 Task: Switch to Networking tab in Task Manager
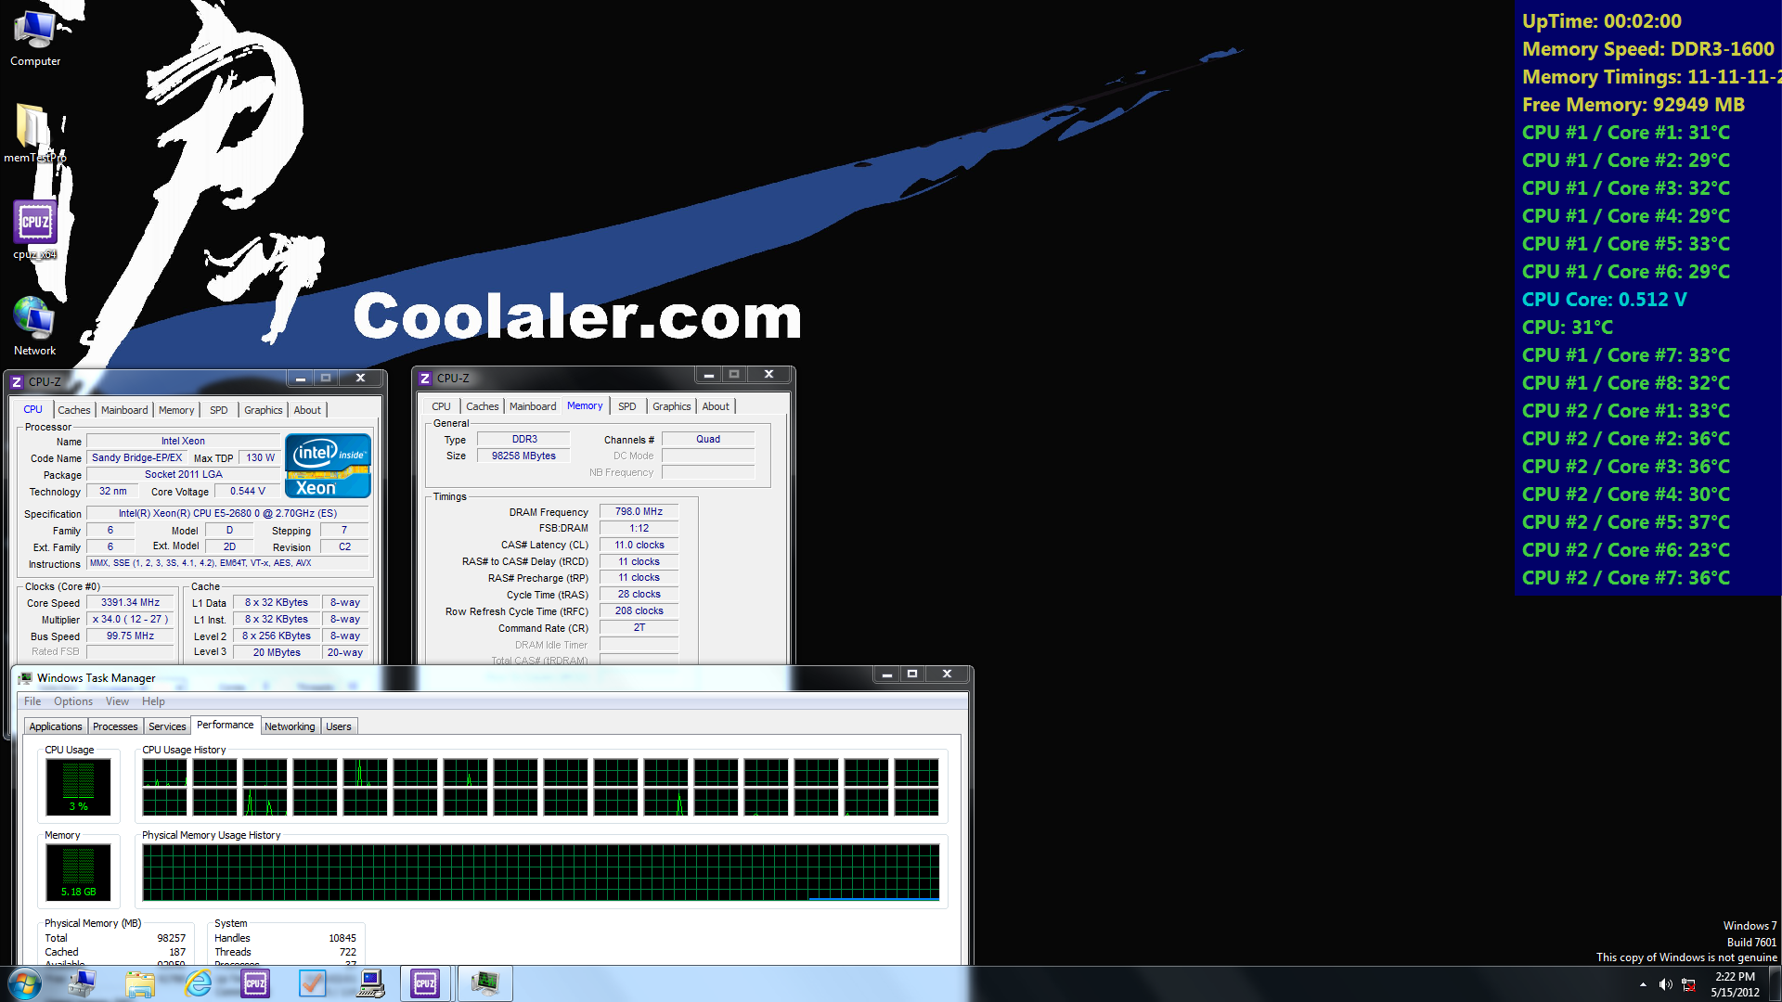pyautogui.click(x=290, y=726)
